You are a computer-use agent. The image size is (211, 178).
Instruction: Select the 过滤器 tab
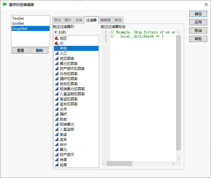(x=91, y=20)
